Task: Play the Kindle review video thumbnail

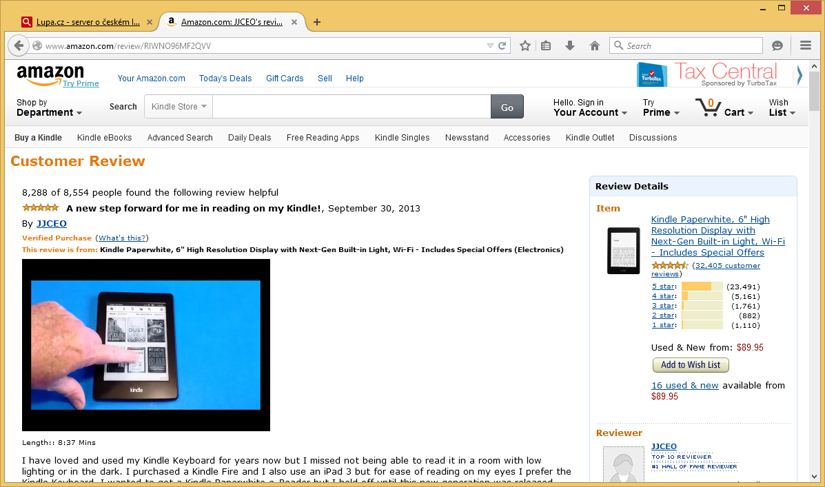Action: tap(146, 345)
